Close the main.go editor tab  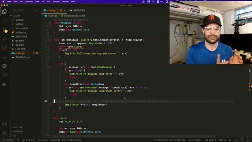tap(65, 10)
